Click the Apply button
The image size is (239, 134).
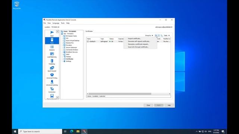click(159, 105)
